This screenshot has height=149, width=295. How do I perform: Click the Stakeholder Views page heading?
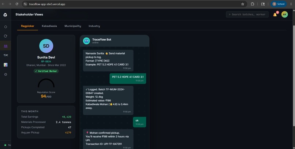[29, 15]
